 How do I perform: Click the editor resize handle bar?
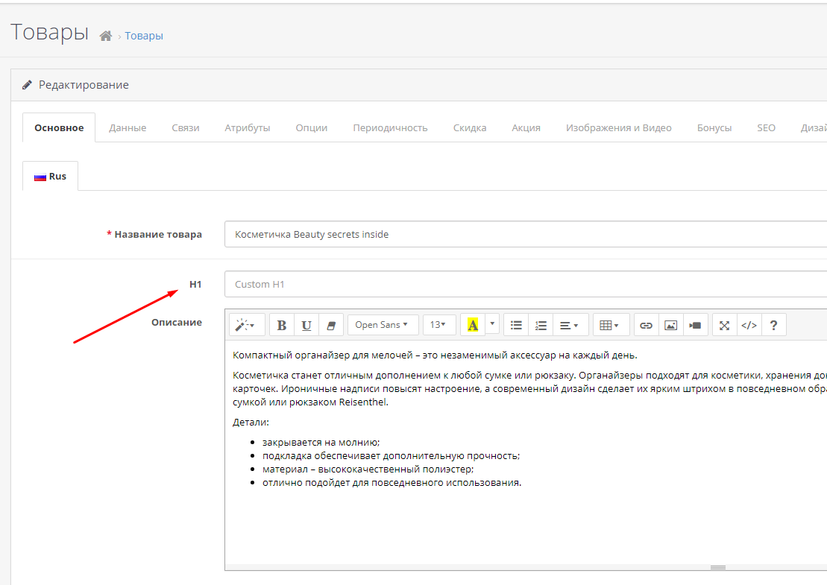coord(718,567)
